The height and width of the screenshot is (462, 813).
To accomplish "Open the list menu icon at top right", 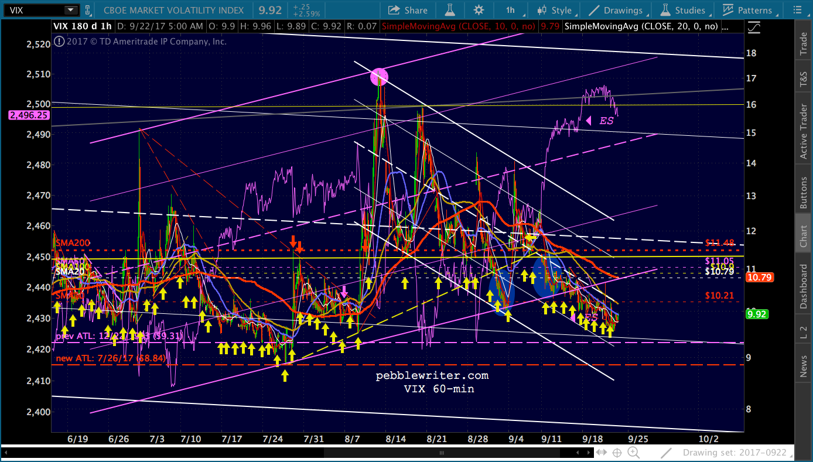I will (797, 10).
